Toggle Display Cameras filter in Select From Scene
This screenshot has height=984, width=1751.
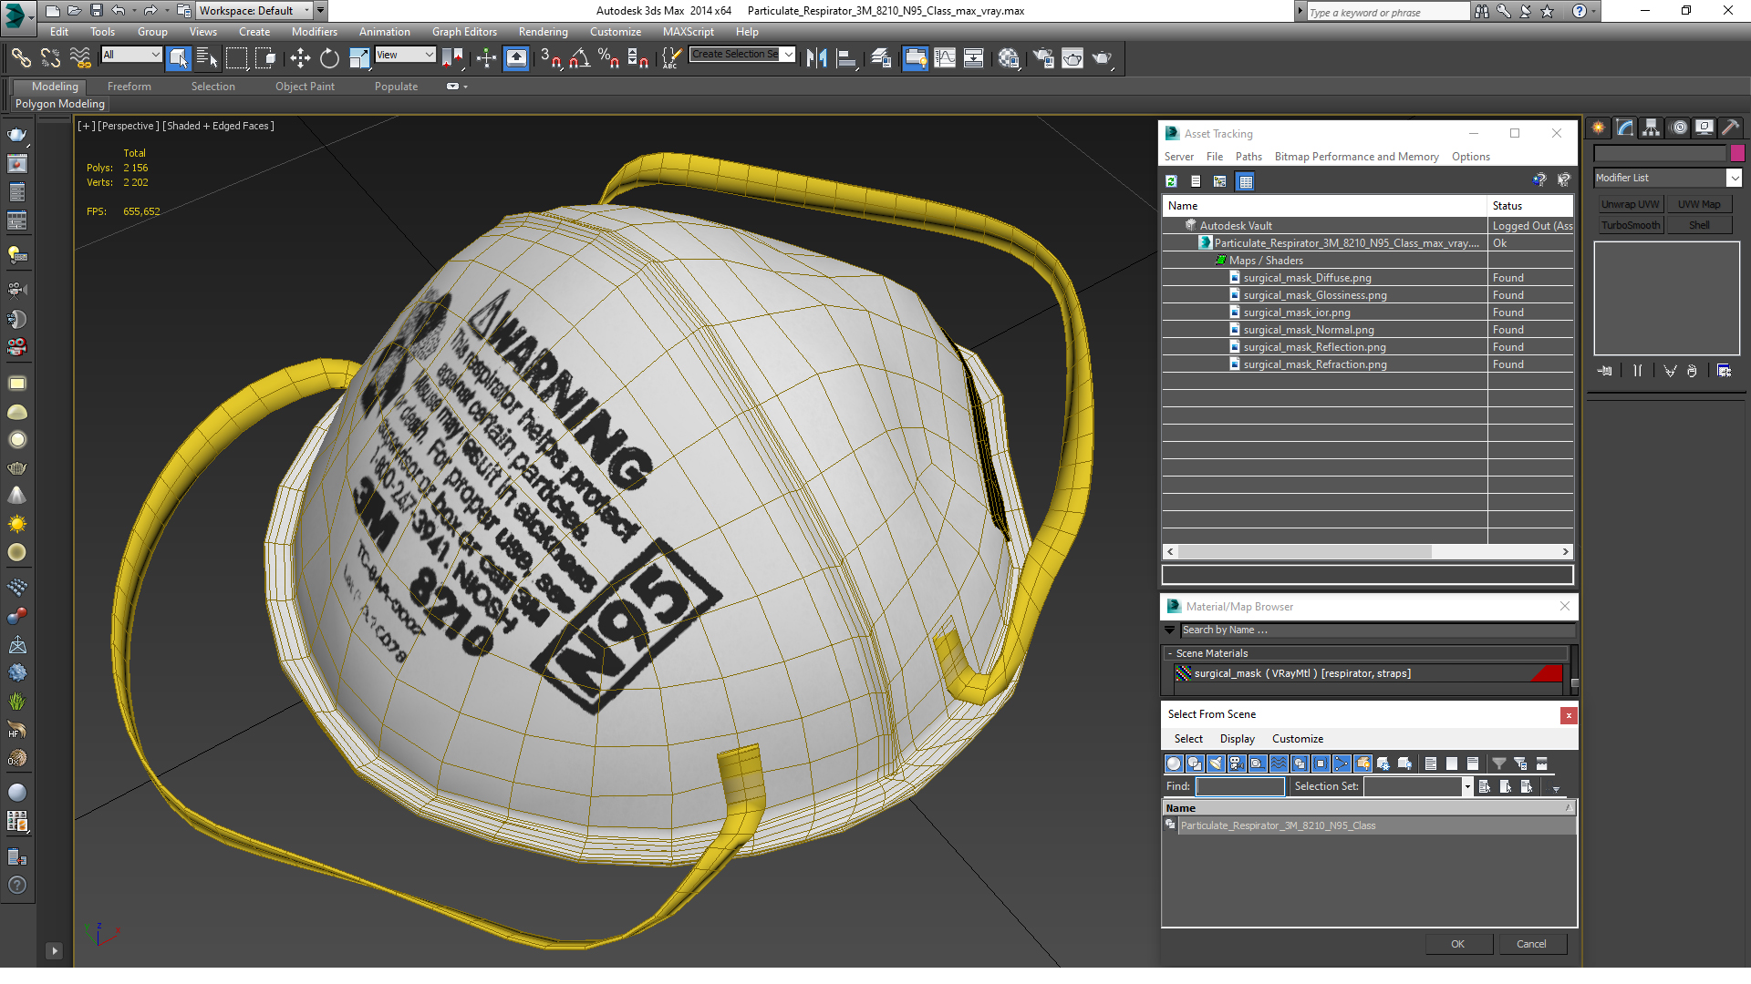click(x=1237, y=764)
